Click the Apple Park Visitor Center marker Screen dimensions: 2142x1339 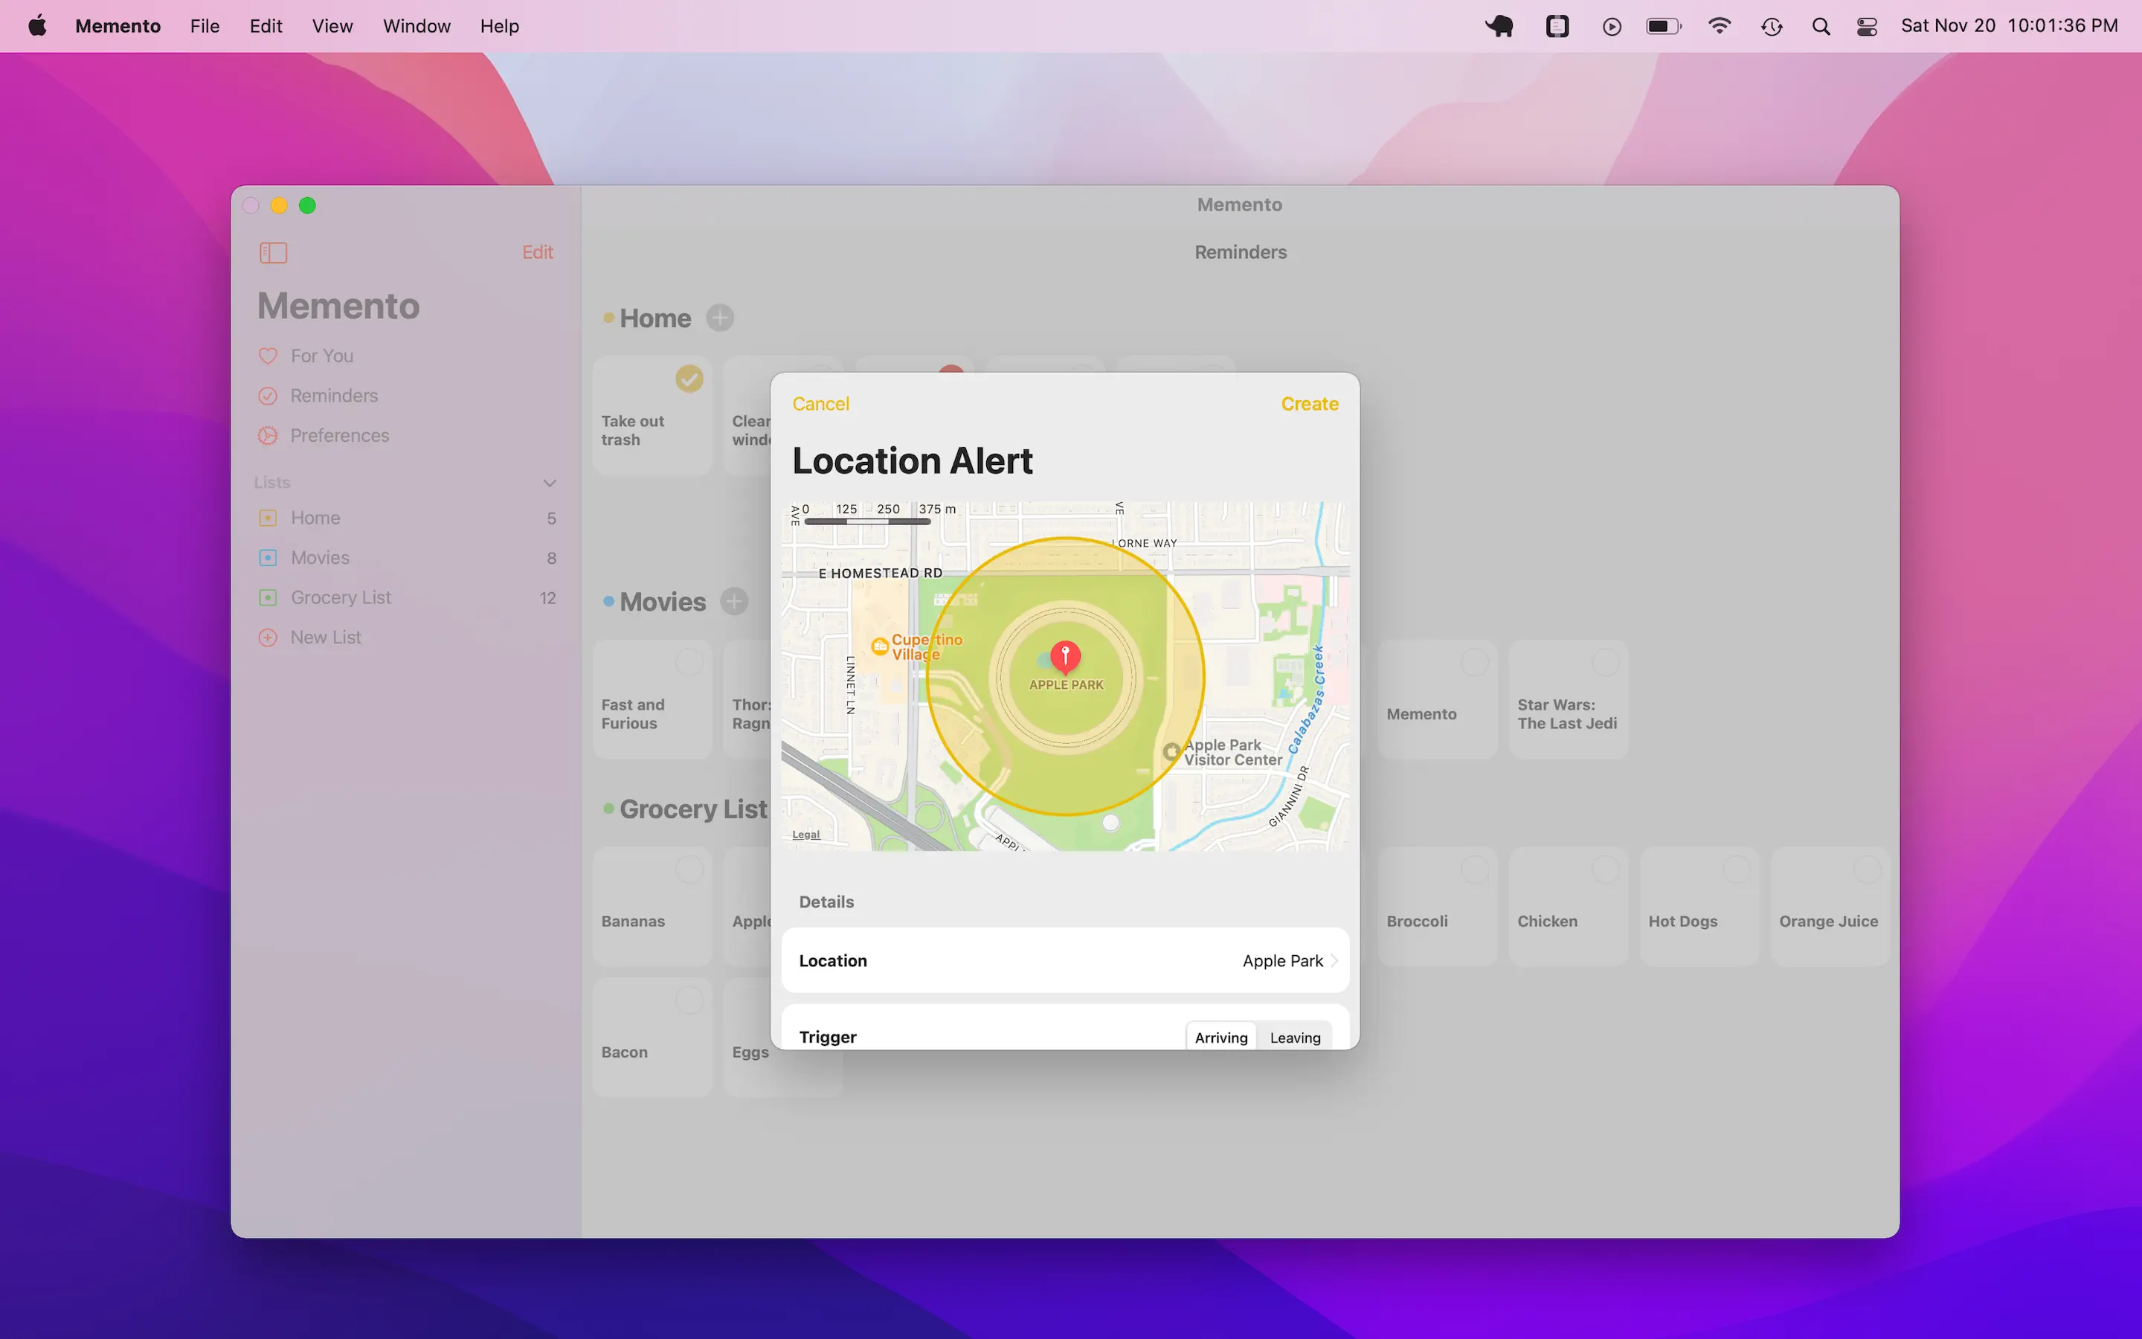1171,752
